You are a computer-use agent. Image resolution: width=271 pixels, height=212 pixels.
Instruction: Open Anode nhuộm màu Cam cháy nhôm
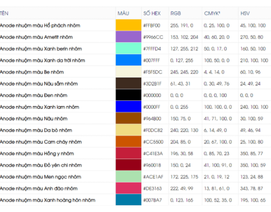(x=41, y=142)
